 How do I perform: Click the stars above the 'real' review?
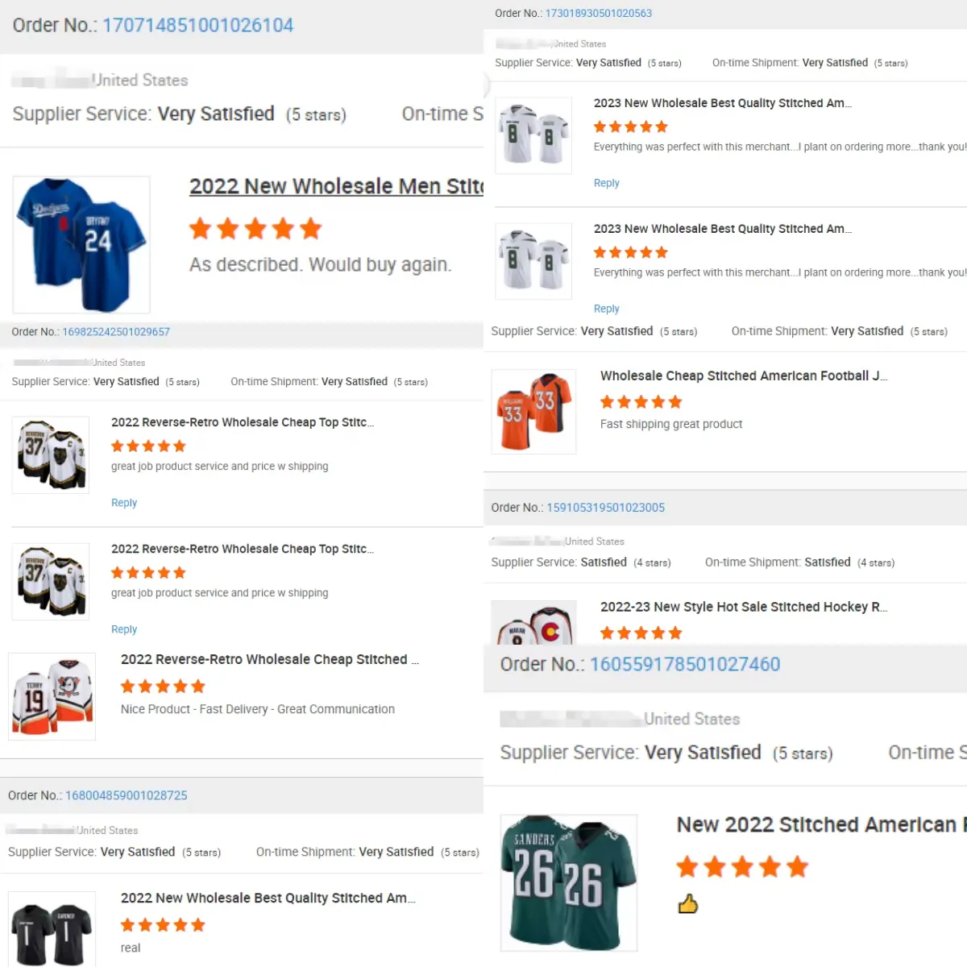[163, 925]
